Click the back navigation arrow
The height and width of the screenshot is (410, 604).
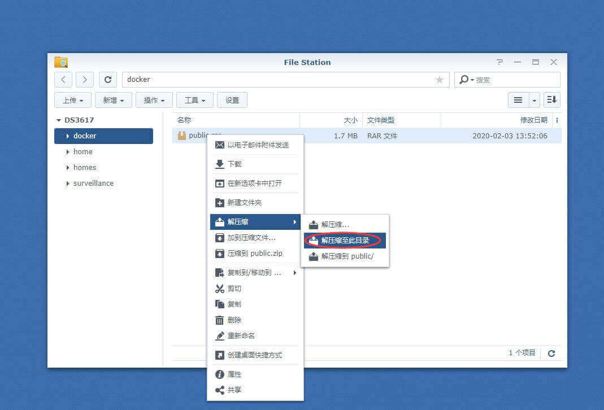63,80
